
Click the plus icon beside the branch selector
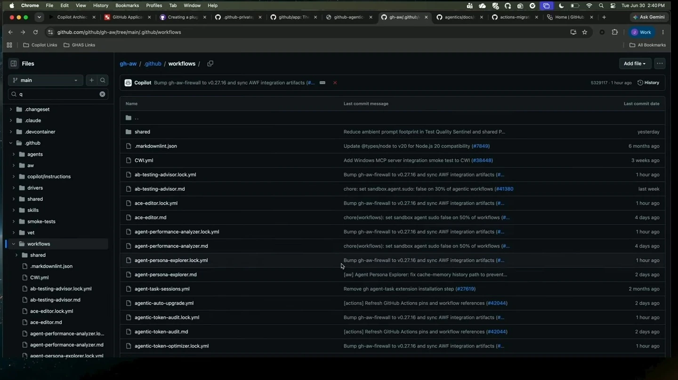[x=91, y=80]
